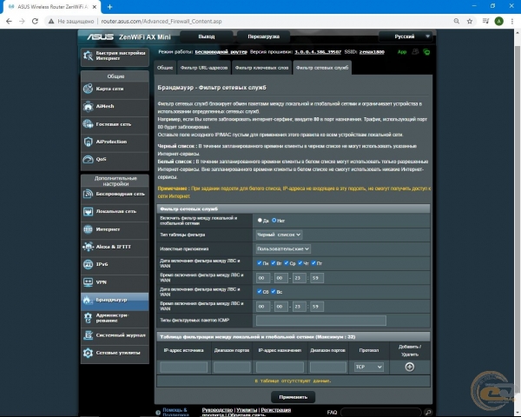Open the Утилиты (Utilities) footer link
This screenshot has width=521, height=417.
[x=247, y=410]
